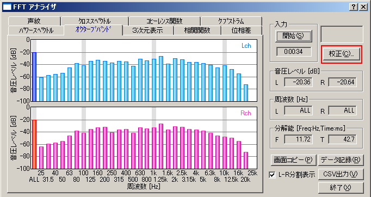
Task: Click the 開始(S) start button
Action: coord(294,36)
